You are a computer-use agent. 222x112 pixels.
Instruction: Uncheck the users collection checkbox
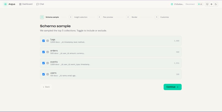point(44,74)
